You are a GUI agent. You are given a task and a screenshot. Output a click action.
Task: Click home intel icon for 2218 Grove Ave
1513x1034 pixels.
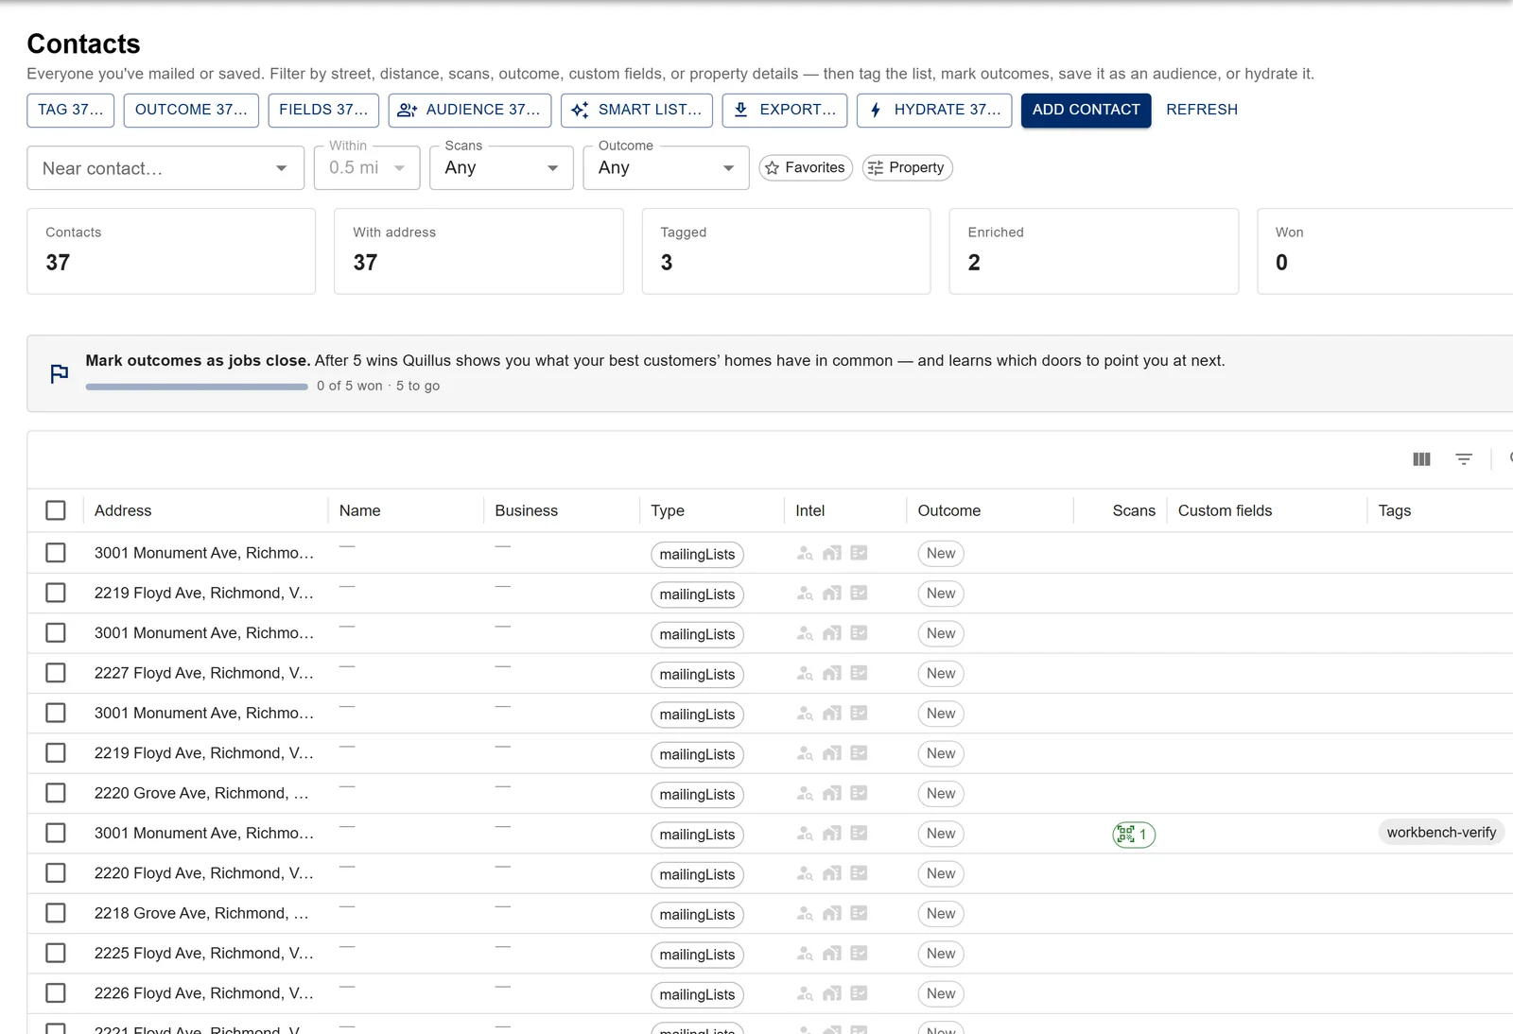tap(832, 914)
